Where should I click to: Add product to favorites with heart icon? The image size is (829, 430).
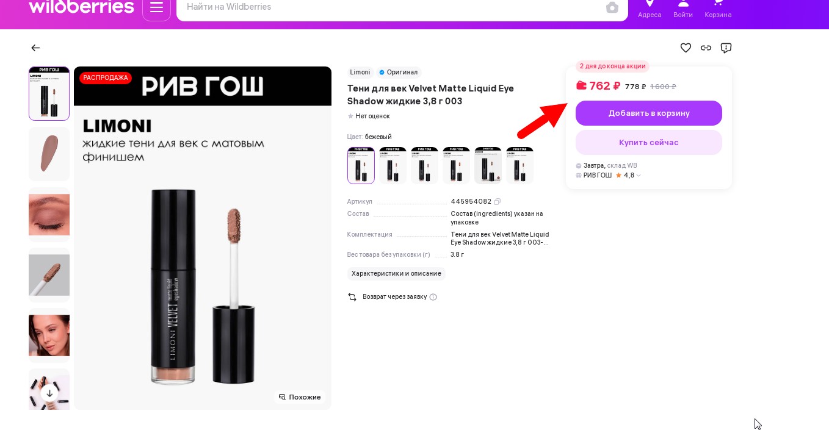tap(686, 48)
